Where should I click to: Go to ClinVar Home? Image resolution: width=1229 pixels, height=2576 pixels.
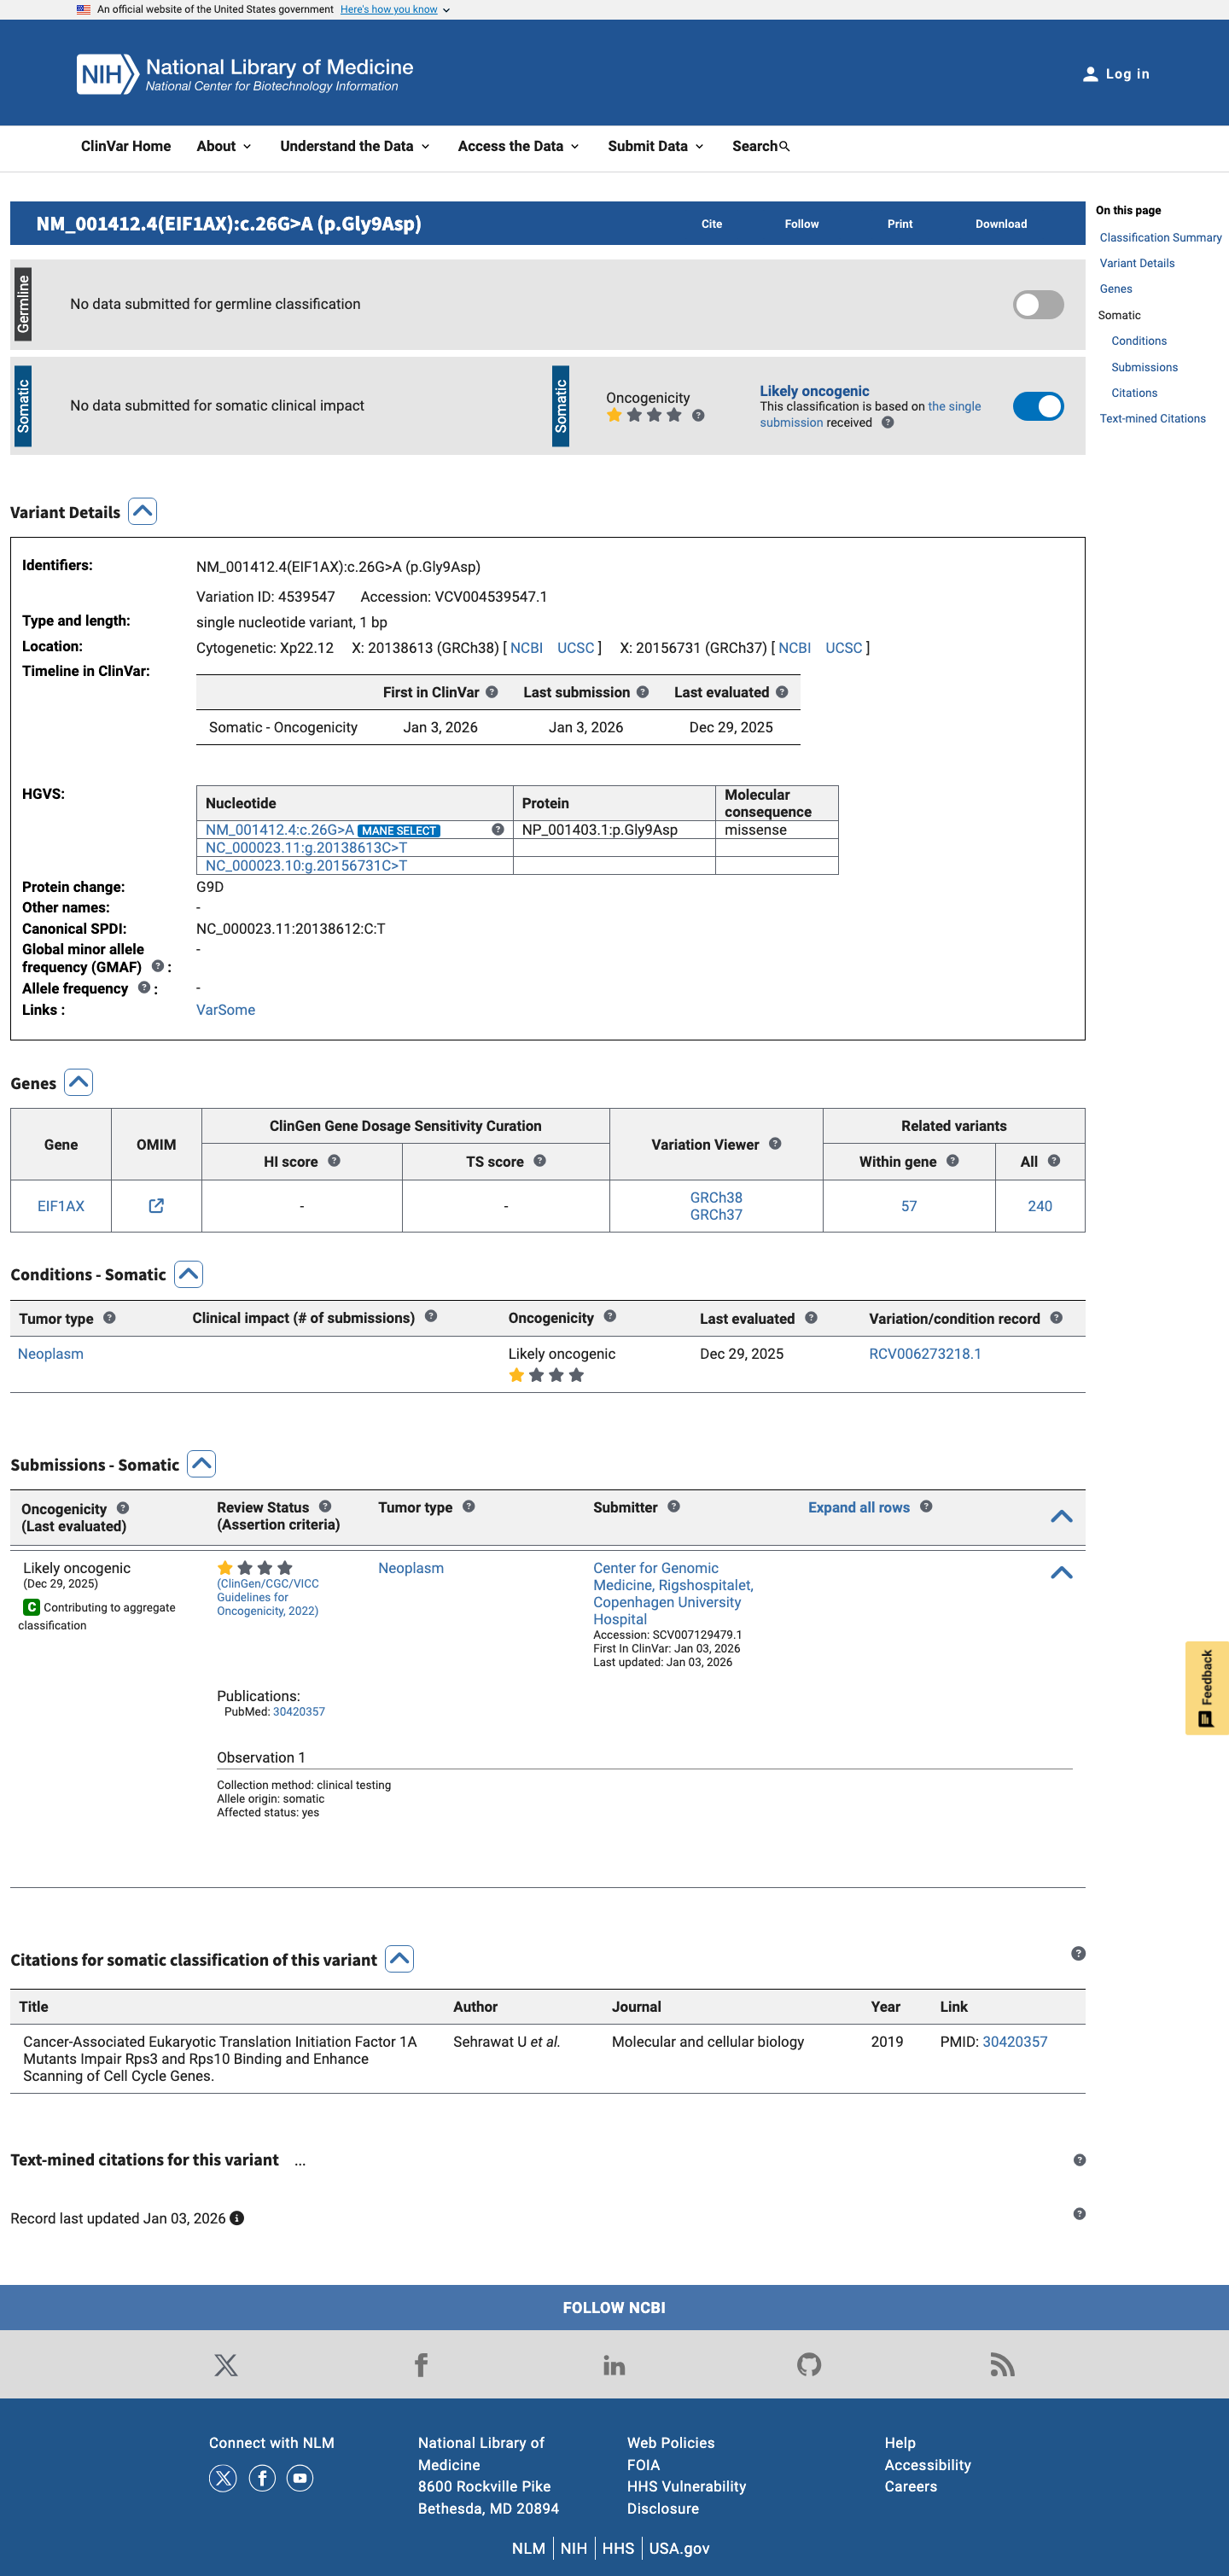[x=126, y=146]
